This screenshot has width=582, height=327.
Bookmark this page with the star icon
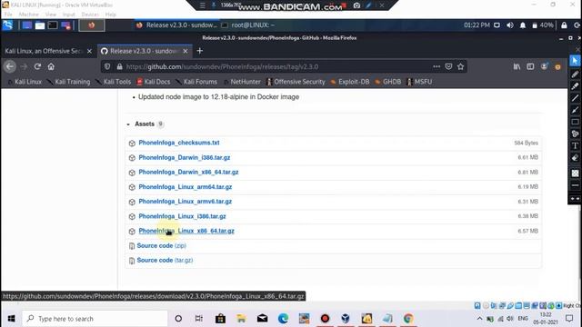point(461,66)
